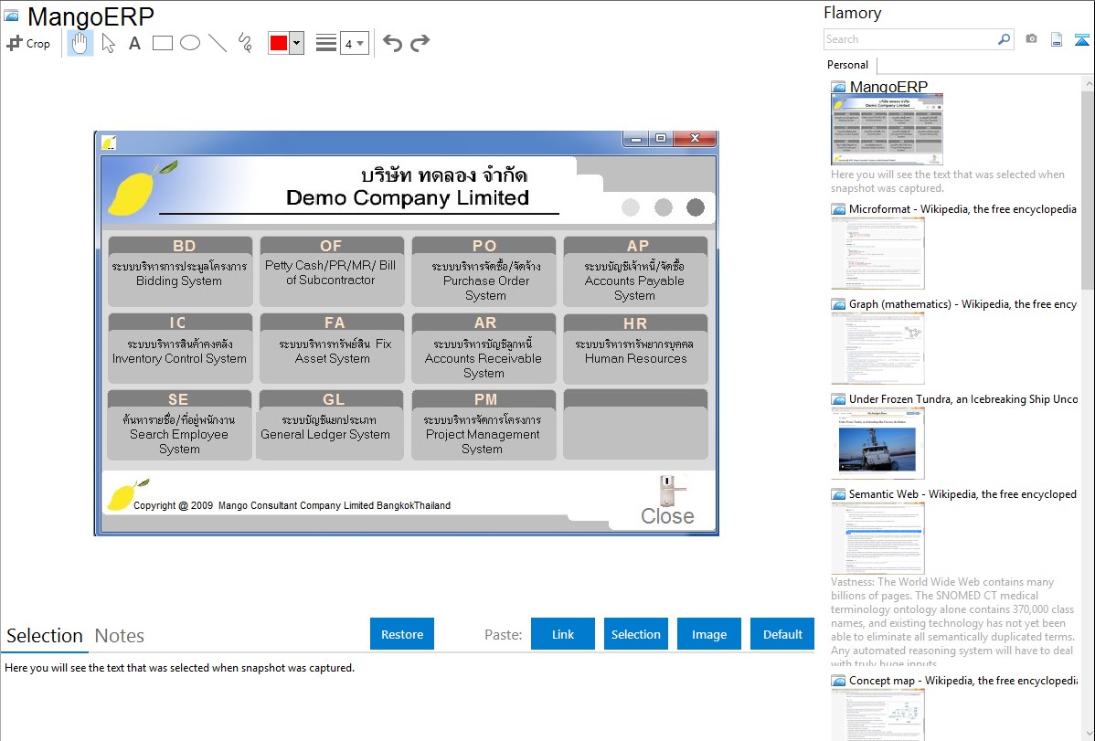
Task: Click the Vastness description text under Semantic Web
Action: click(x=952, y=622)
